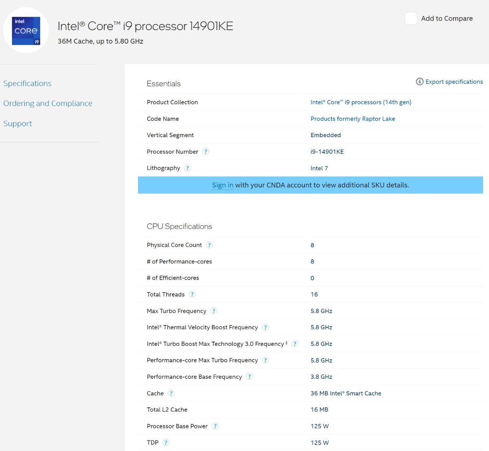
Task: Click the Efficient-cores value 0
Action: [313, 278]
